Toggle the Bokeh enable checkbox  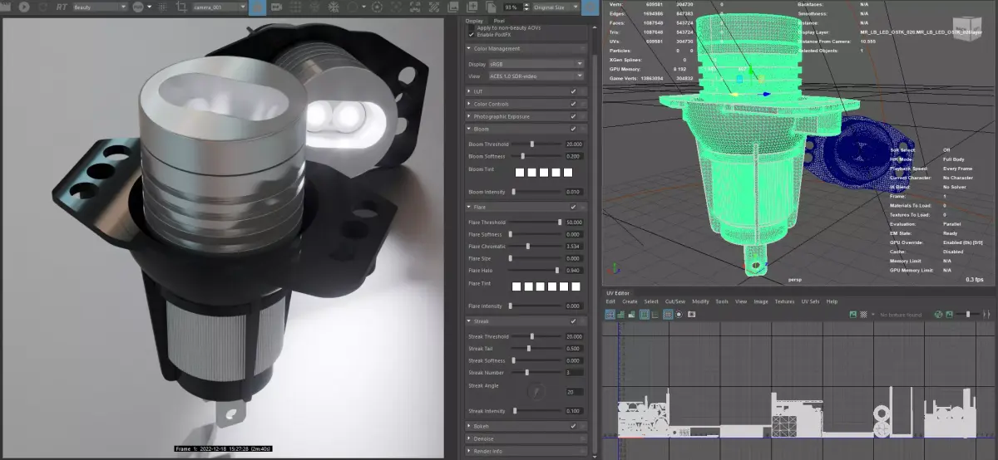click(573, 426)
